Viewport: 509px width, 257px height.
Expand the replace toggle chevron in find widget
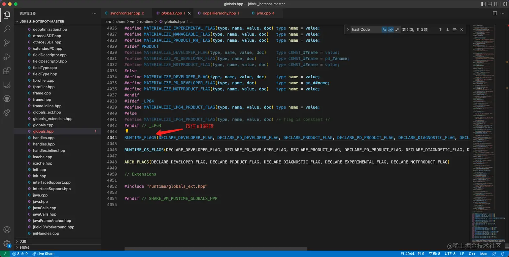point(348,30)
